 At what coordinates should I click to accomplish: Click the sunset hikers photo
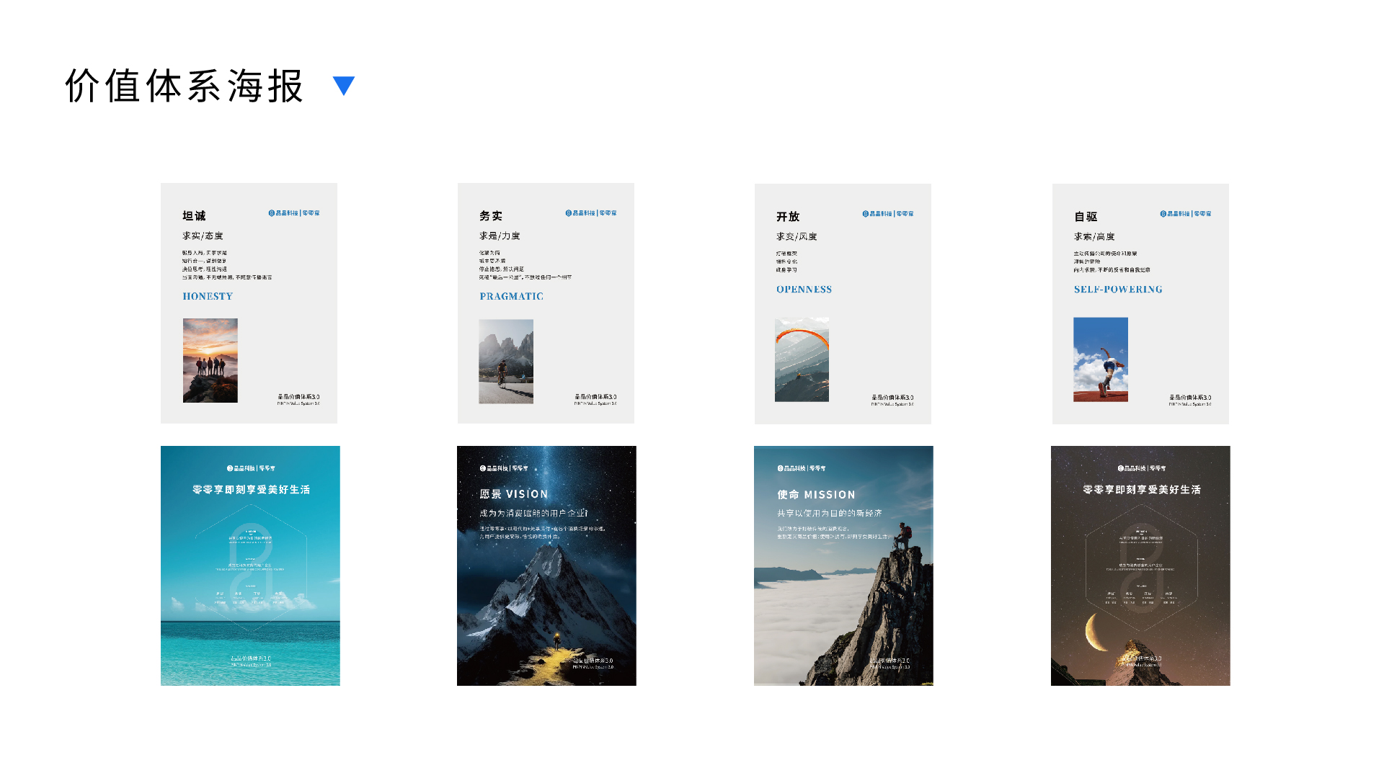210,360
